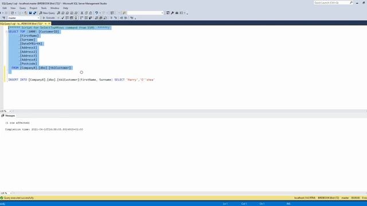Click the Execute button

(x=49, y=18)
